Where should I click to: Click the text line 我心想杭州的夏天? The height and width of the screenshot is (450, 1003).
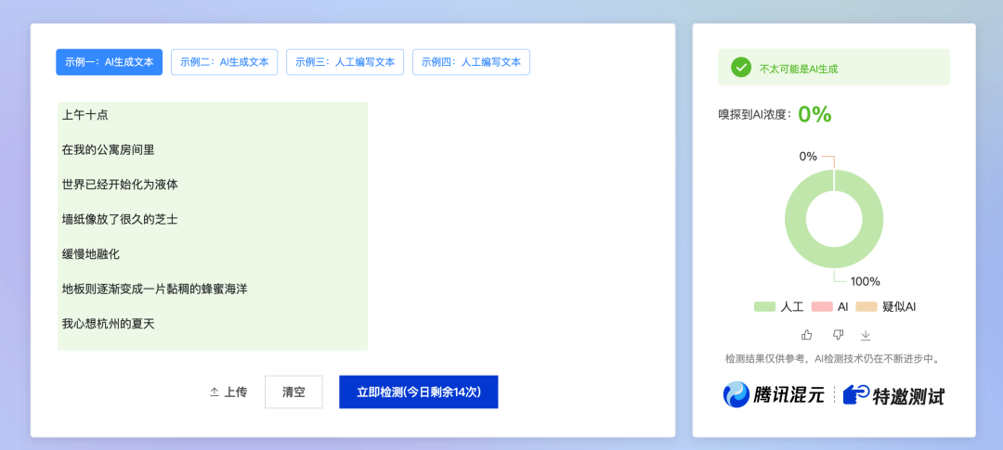point(108,324)
